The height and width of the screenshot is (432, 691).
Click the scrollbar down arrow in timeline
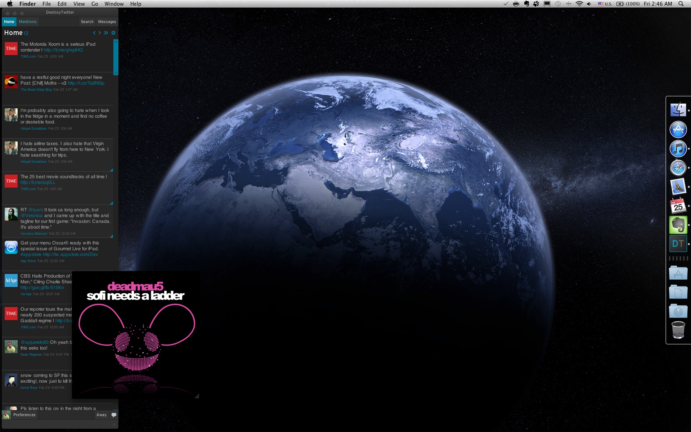(x=116, y=73)
